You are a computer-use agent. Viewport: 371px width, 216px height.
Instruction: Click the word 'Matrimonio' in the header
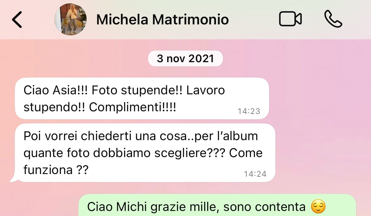191,20
